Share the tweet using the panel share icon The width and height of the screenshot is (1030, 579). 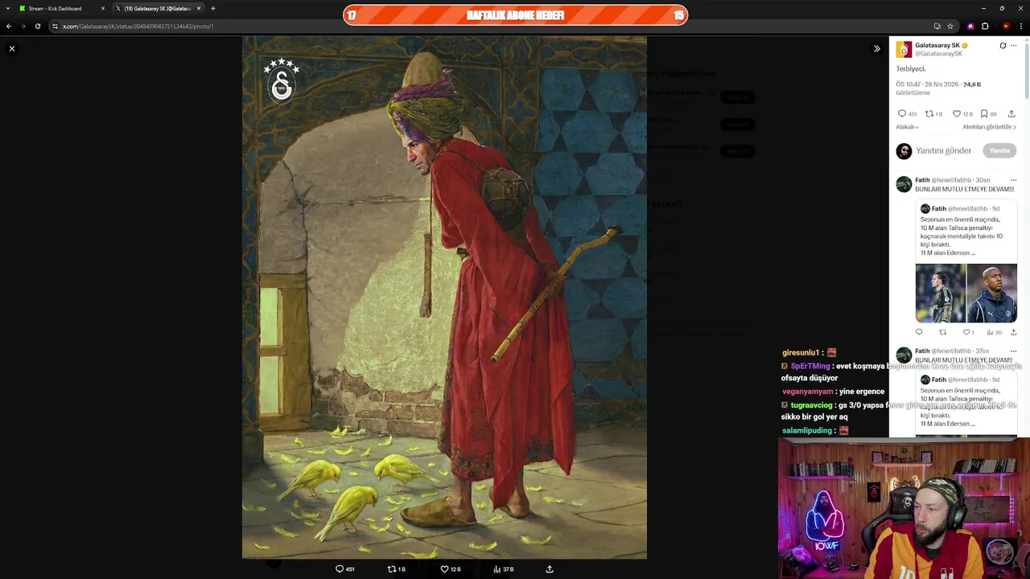[1011, 114]
